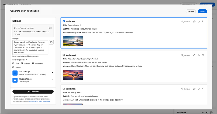Open Variation 1 airplane runway thumbnail

(x=73, y=41)
